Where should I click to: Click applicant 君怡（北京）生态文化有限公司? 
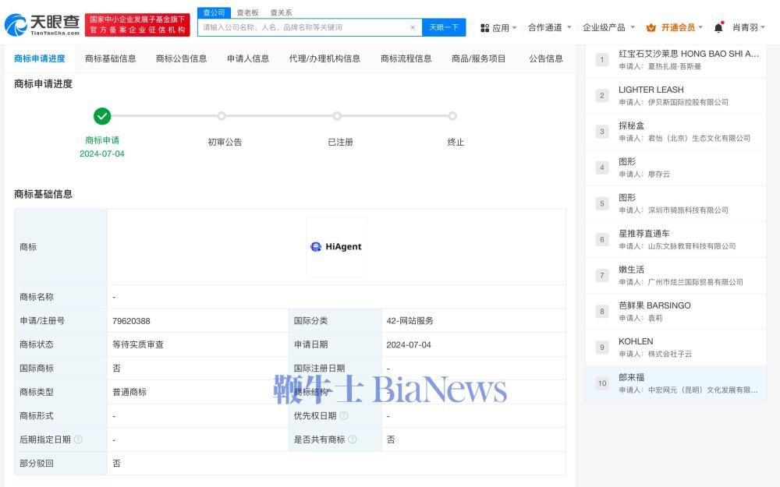[x=699, y=138]
